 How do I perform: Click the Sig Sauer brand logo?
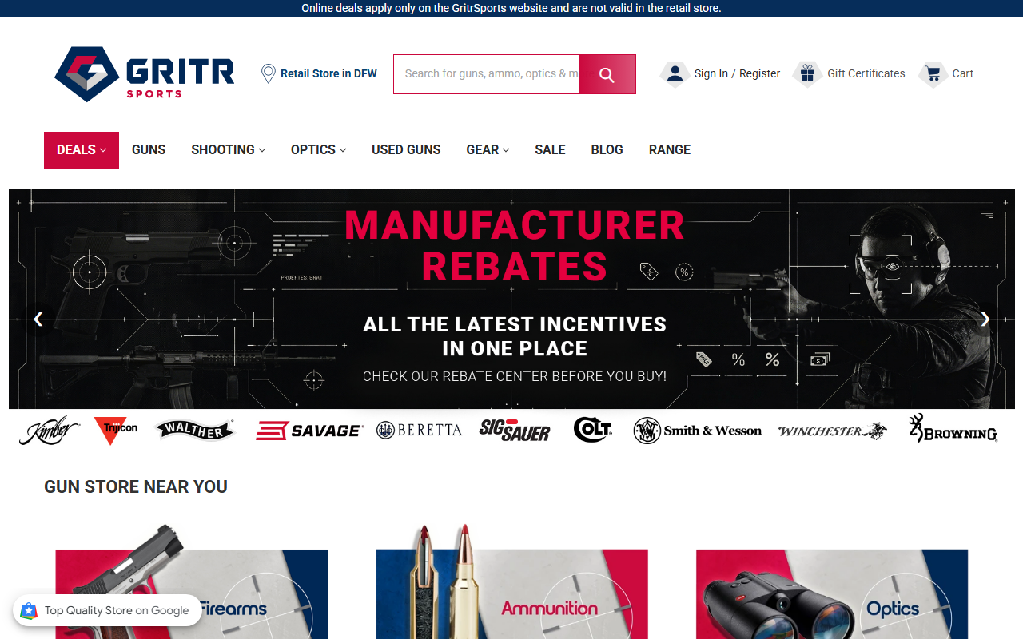[515, 431]
